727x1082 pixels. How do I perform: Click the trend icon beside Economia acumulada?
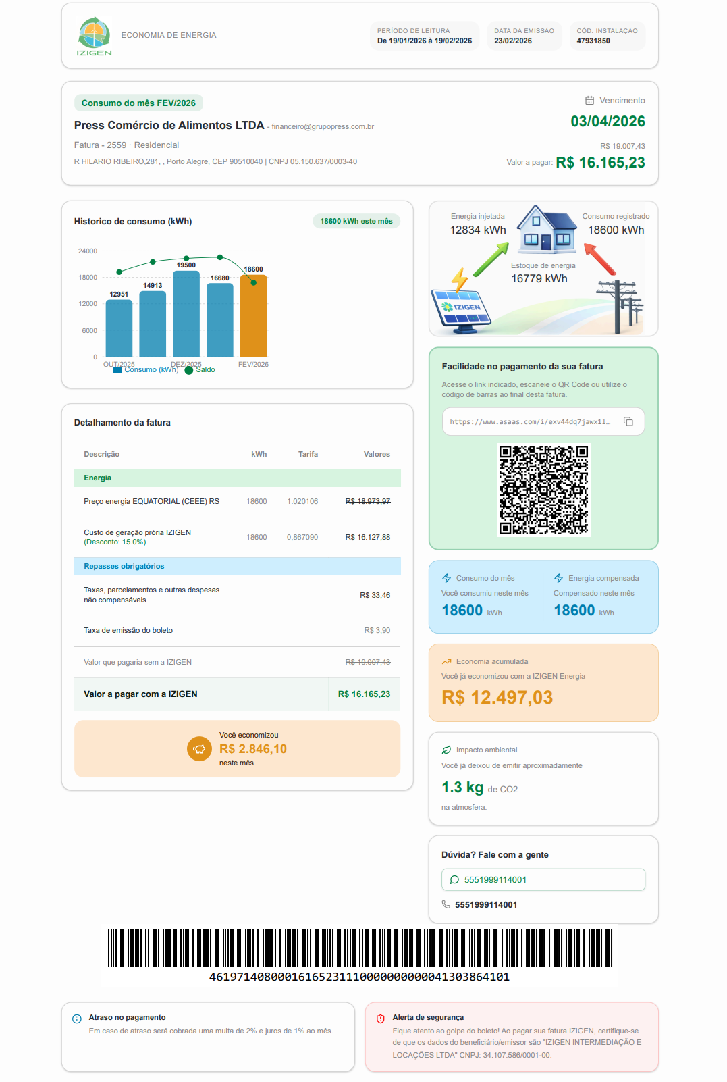[x=446, y=661]
